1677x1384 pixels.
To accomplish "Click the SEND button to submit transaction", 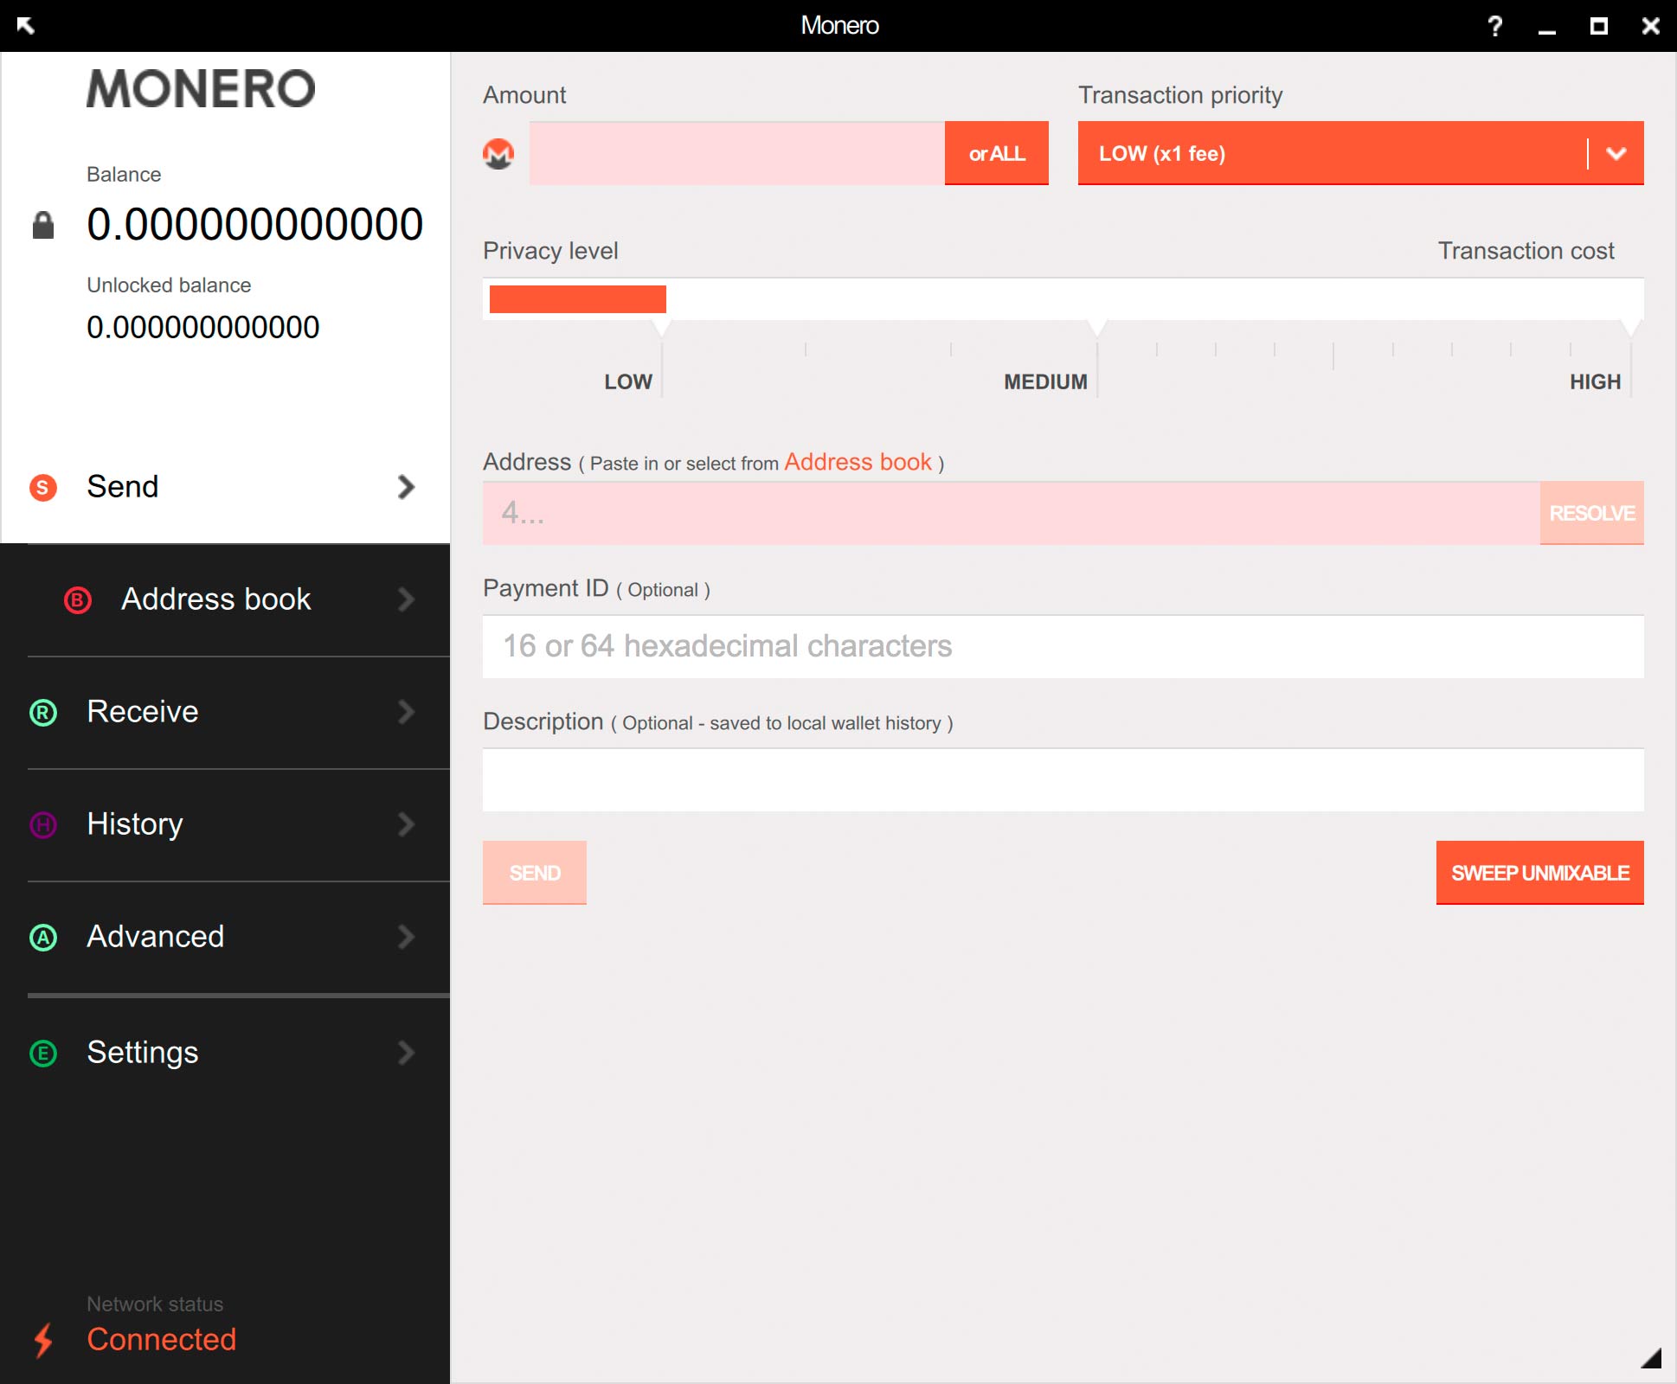I will (x=535, y=873).
